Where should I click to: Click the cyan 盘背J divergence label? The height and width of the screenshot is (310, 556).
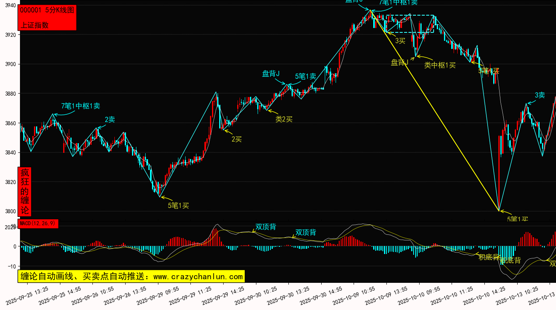271,74
